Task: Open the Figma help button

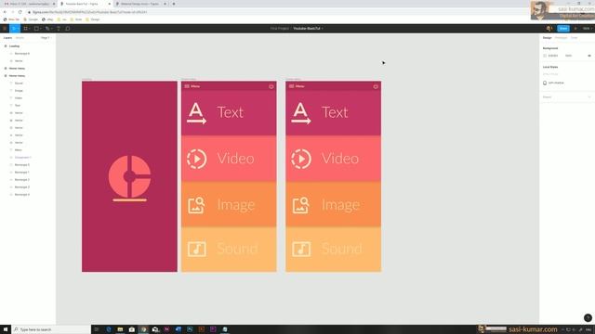Action: click(x=588, y=318)
